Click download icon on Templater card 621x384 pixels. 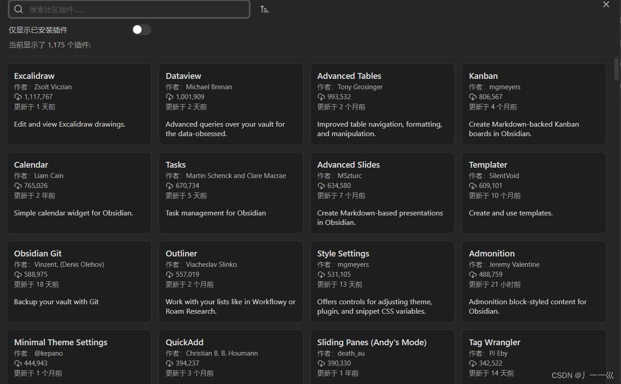(473, 186)
